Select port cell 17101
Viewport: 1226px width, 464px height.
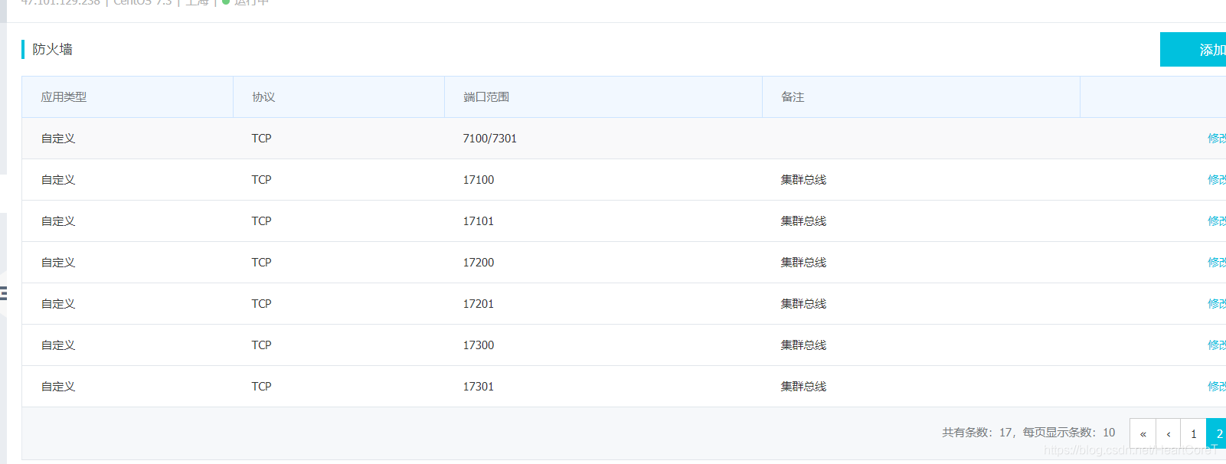tap(479, 221)
